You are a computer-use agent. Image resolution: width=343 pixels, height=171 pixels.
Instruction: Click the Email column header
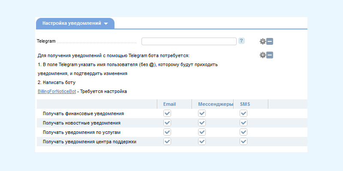[169, 104]
